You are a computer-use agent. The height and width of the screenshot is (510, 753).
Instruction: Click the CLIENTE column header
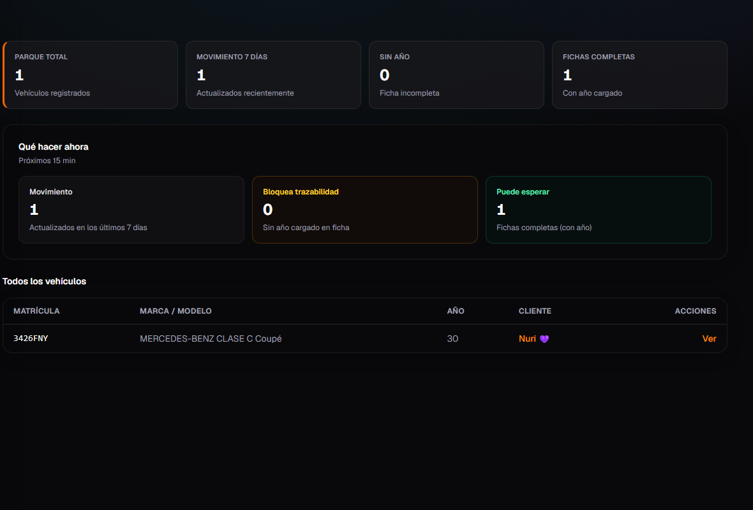pyautogui.click(x=535, y=311)
